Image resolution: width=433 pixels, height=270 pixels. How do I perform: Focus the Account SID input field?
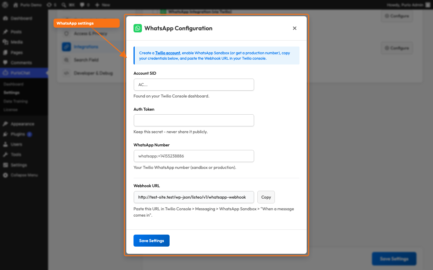(x=194, y=85)
